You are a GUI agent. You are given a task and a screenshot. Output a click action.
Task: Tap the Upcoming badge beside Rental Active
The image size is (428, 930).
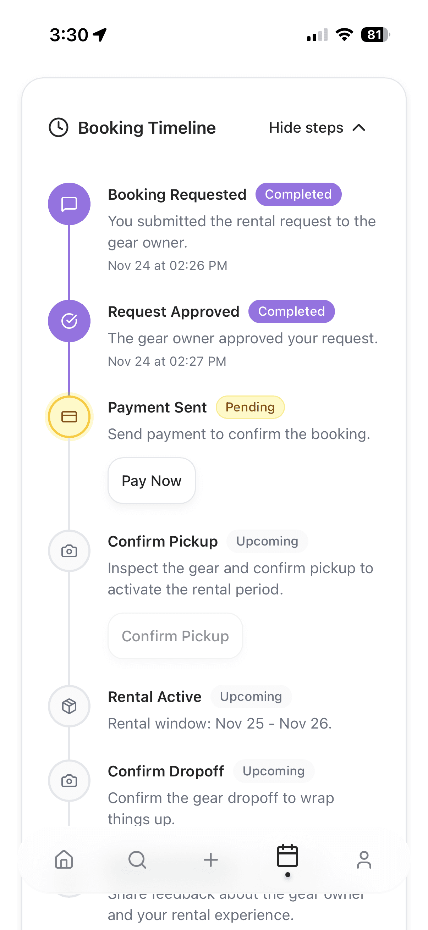tap(251, 696)
